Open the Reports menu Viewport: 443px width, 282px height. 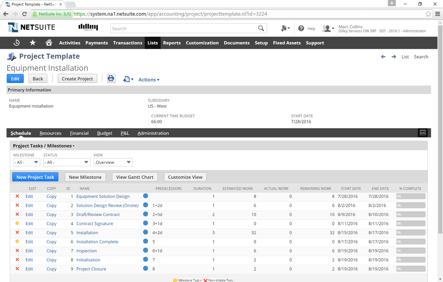[x=171, y=43]
